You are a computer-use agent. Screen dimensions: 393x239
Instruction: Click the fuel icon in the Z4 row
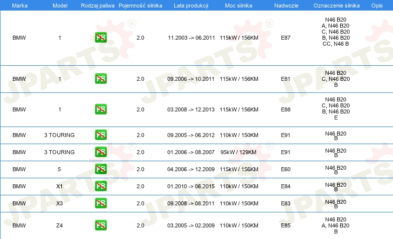click(101, 225)
